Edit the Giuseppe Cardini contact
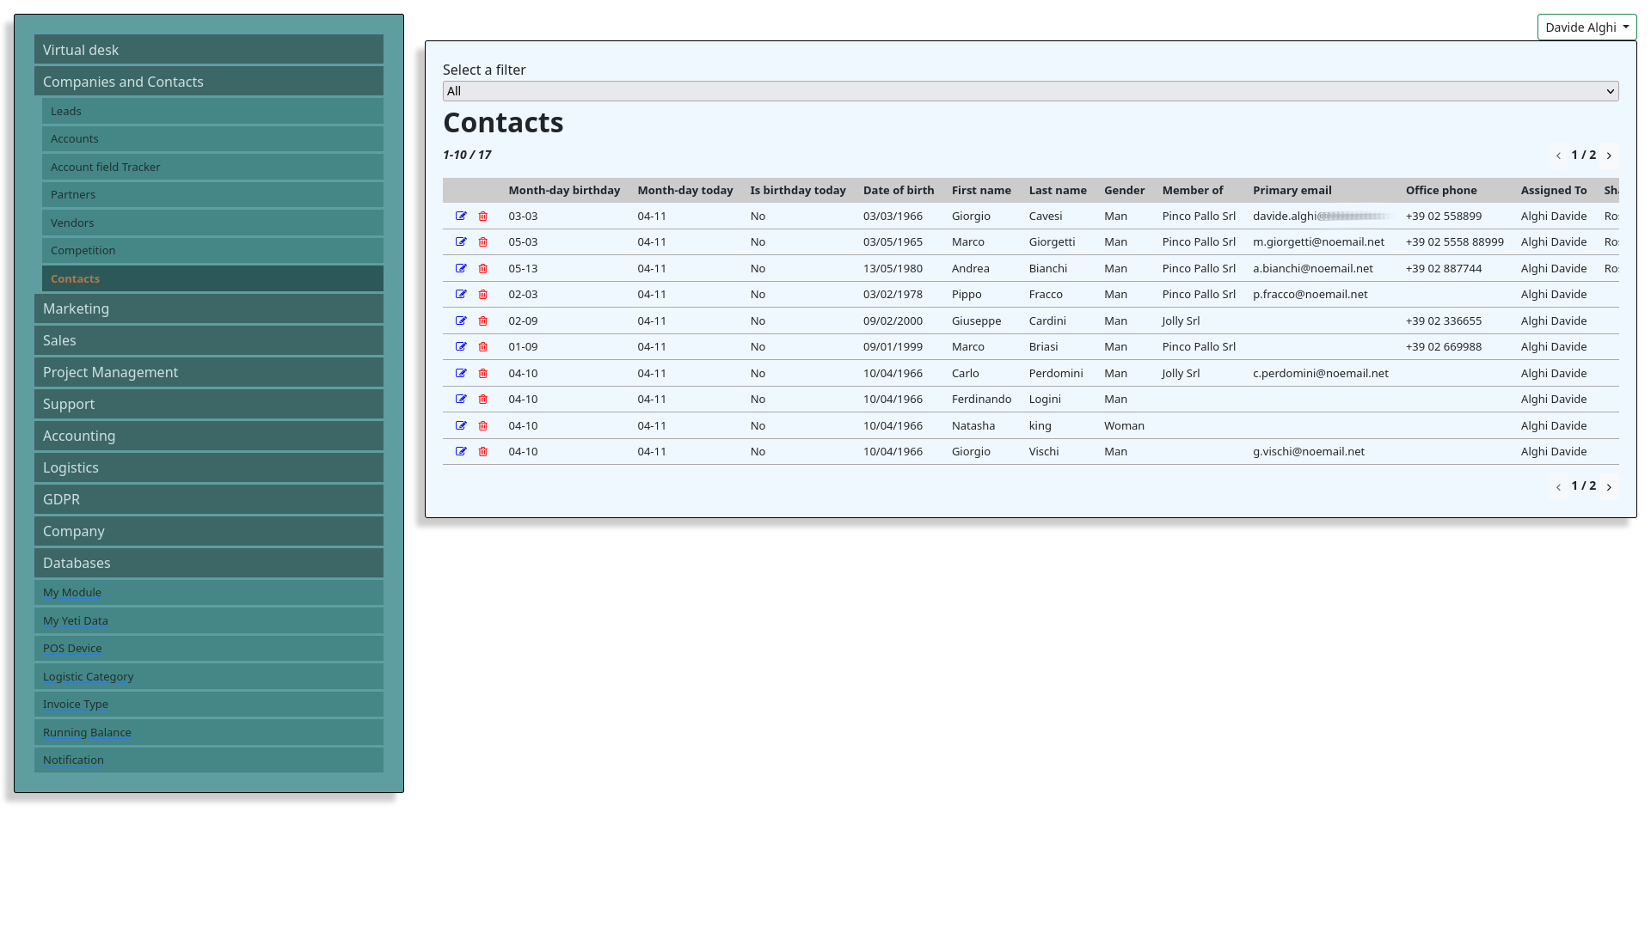The height and width of the screenshot is (928, 1651). pyautogui.click(x=461, y=321)
